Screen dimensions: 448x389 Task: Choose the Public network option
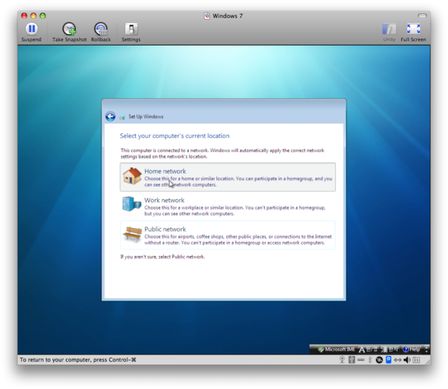[227, 235]
